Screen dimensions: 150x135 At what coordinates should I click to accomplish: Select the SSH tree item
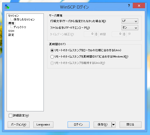[x=11, y=31]
